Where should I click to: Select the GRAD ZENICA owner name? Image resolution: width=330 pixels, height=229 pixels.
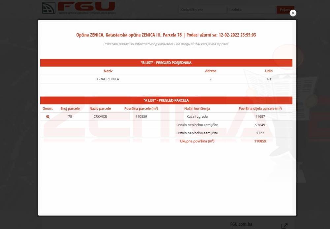[x=108, y=79]
